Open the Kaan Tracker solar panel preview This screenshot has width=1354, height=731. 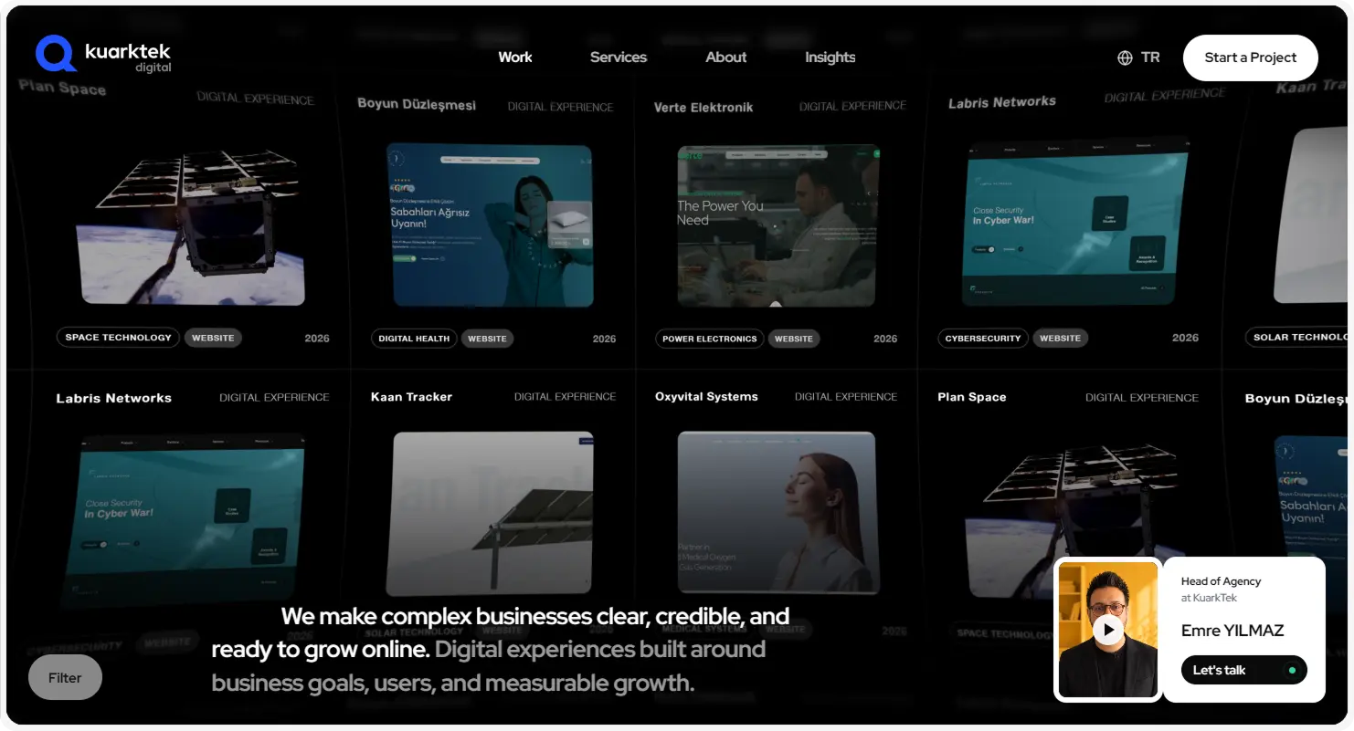point(491,513)
